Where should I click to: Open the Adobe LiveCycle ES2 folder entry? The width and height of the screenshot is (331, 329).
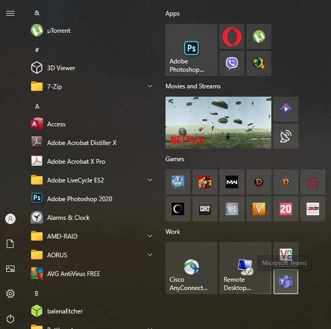point(93,180)
